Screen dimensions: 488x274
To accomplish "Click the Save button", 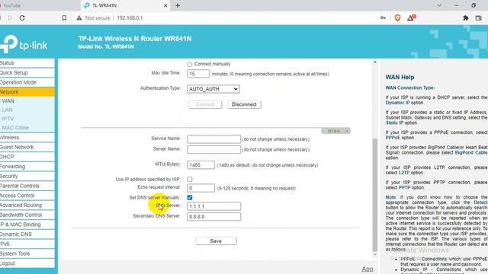I will click(216, 241).
